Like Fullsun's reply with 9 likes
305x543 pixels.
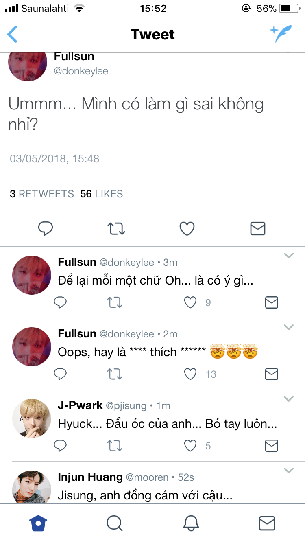pyautogui.click(x=190, y=302)
